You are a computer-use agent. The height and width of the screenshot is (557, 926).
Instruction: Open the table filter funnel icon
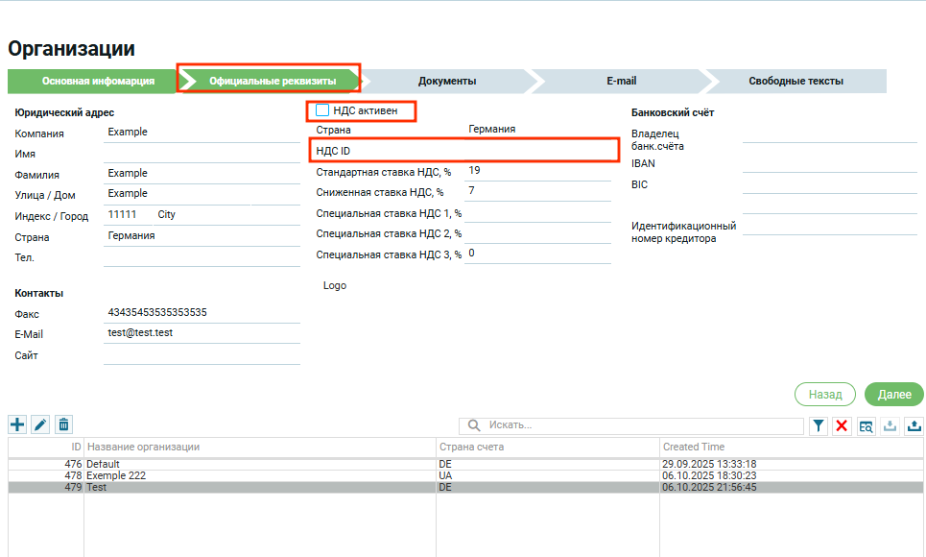coord(818,425)
